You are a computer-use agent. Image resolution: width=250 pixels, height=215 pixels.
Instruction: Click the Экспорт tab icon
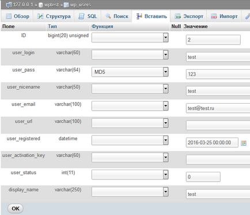[x=177, y=16]
